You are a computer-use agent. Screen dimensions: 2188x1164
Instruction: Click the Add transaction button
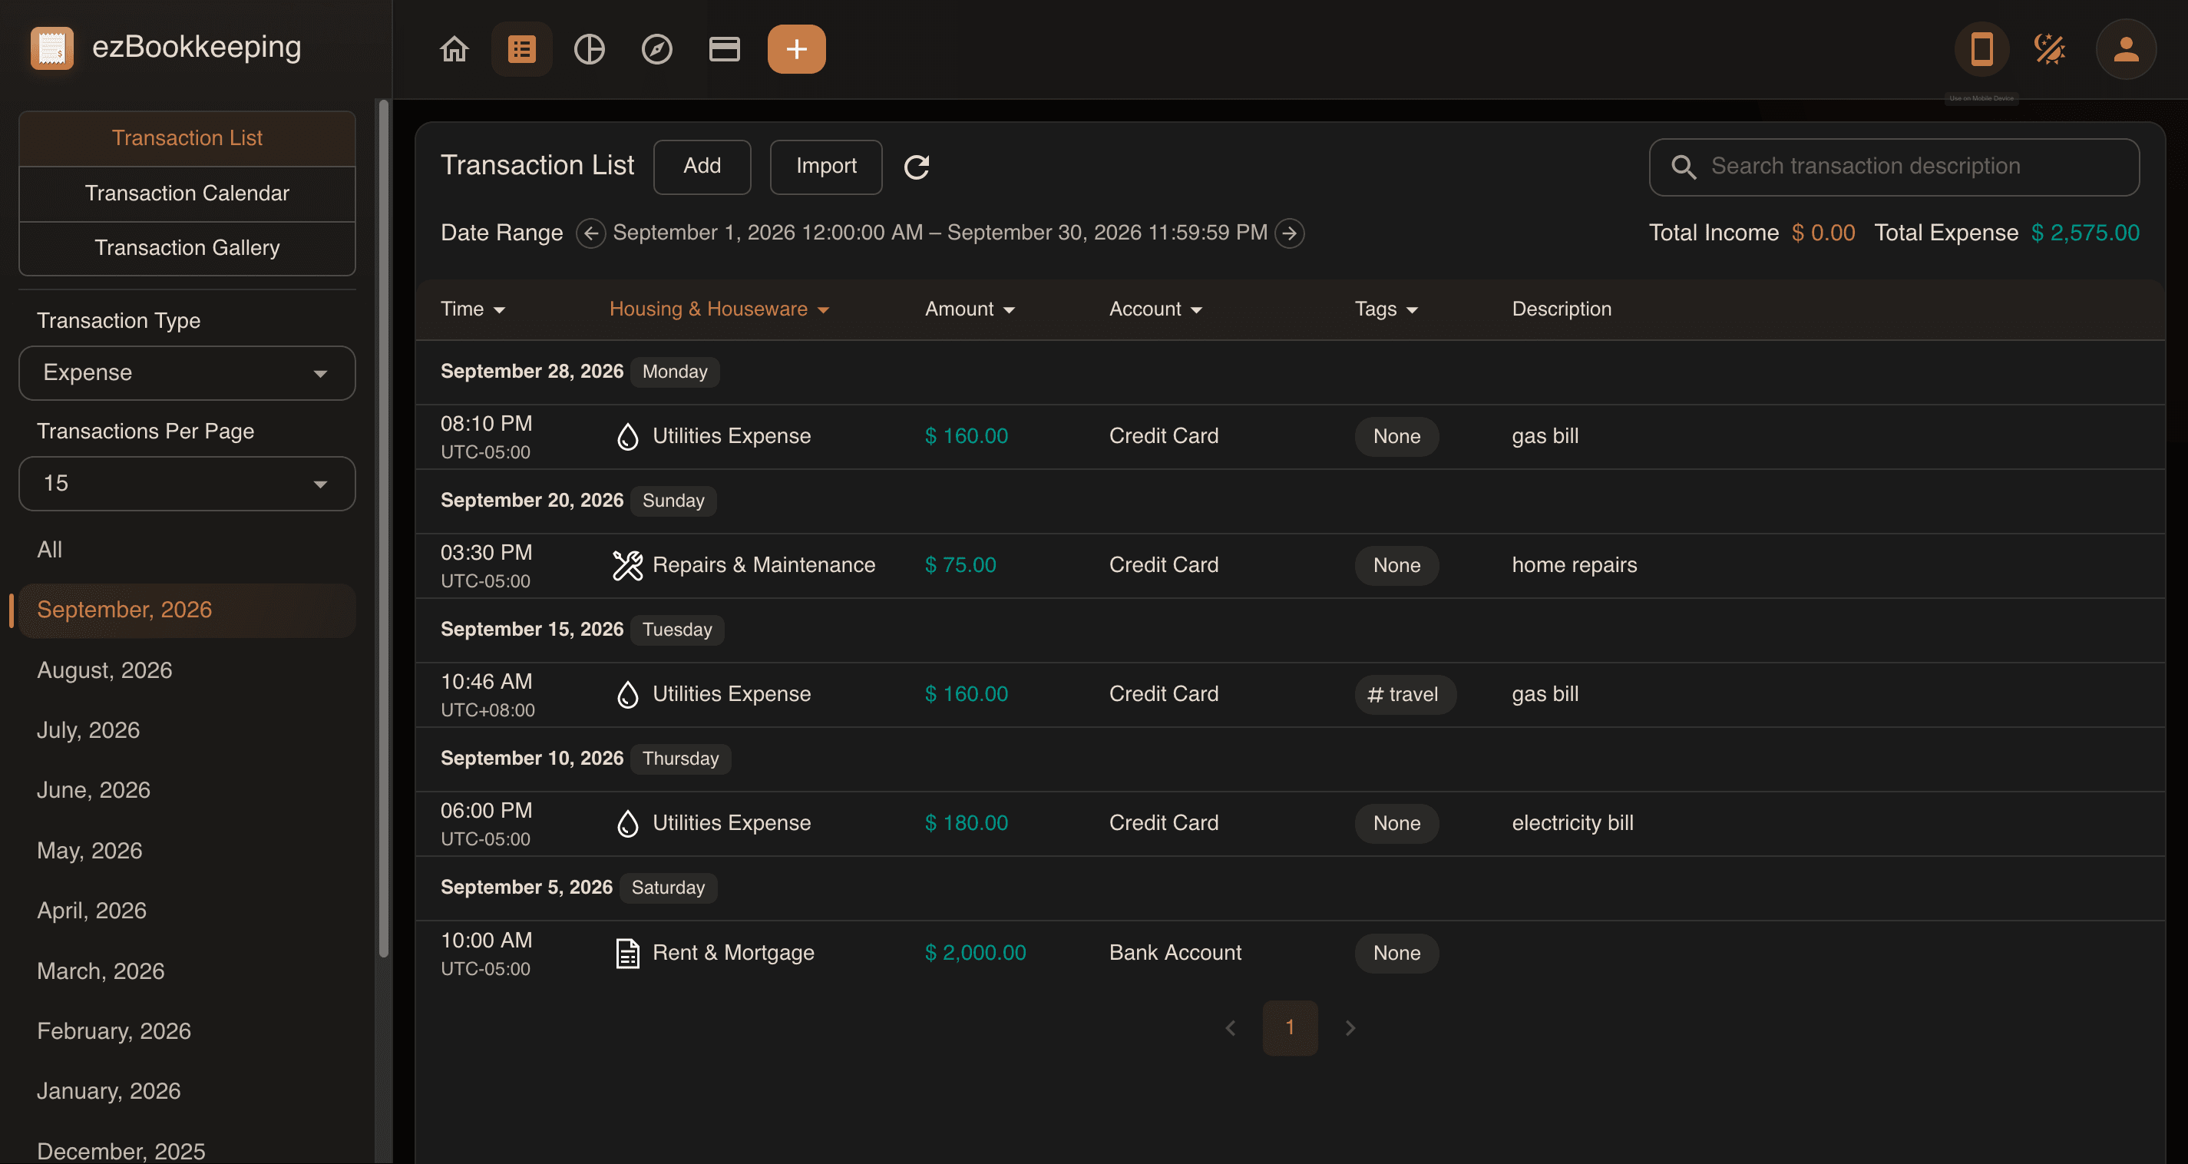tap(702, 167)
